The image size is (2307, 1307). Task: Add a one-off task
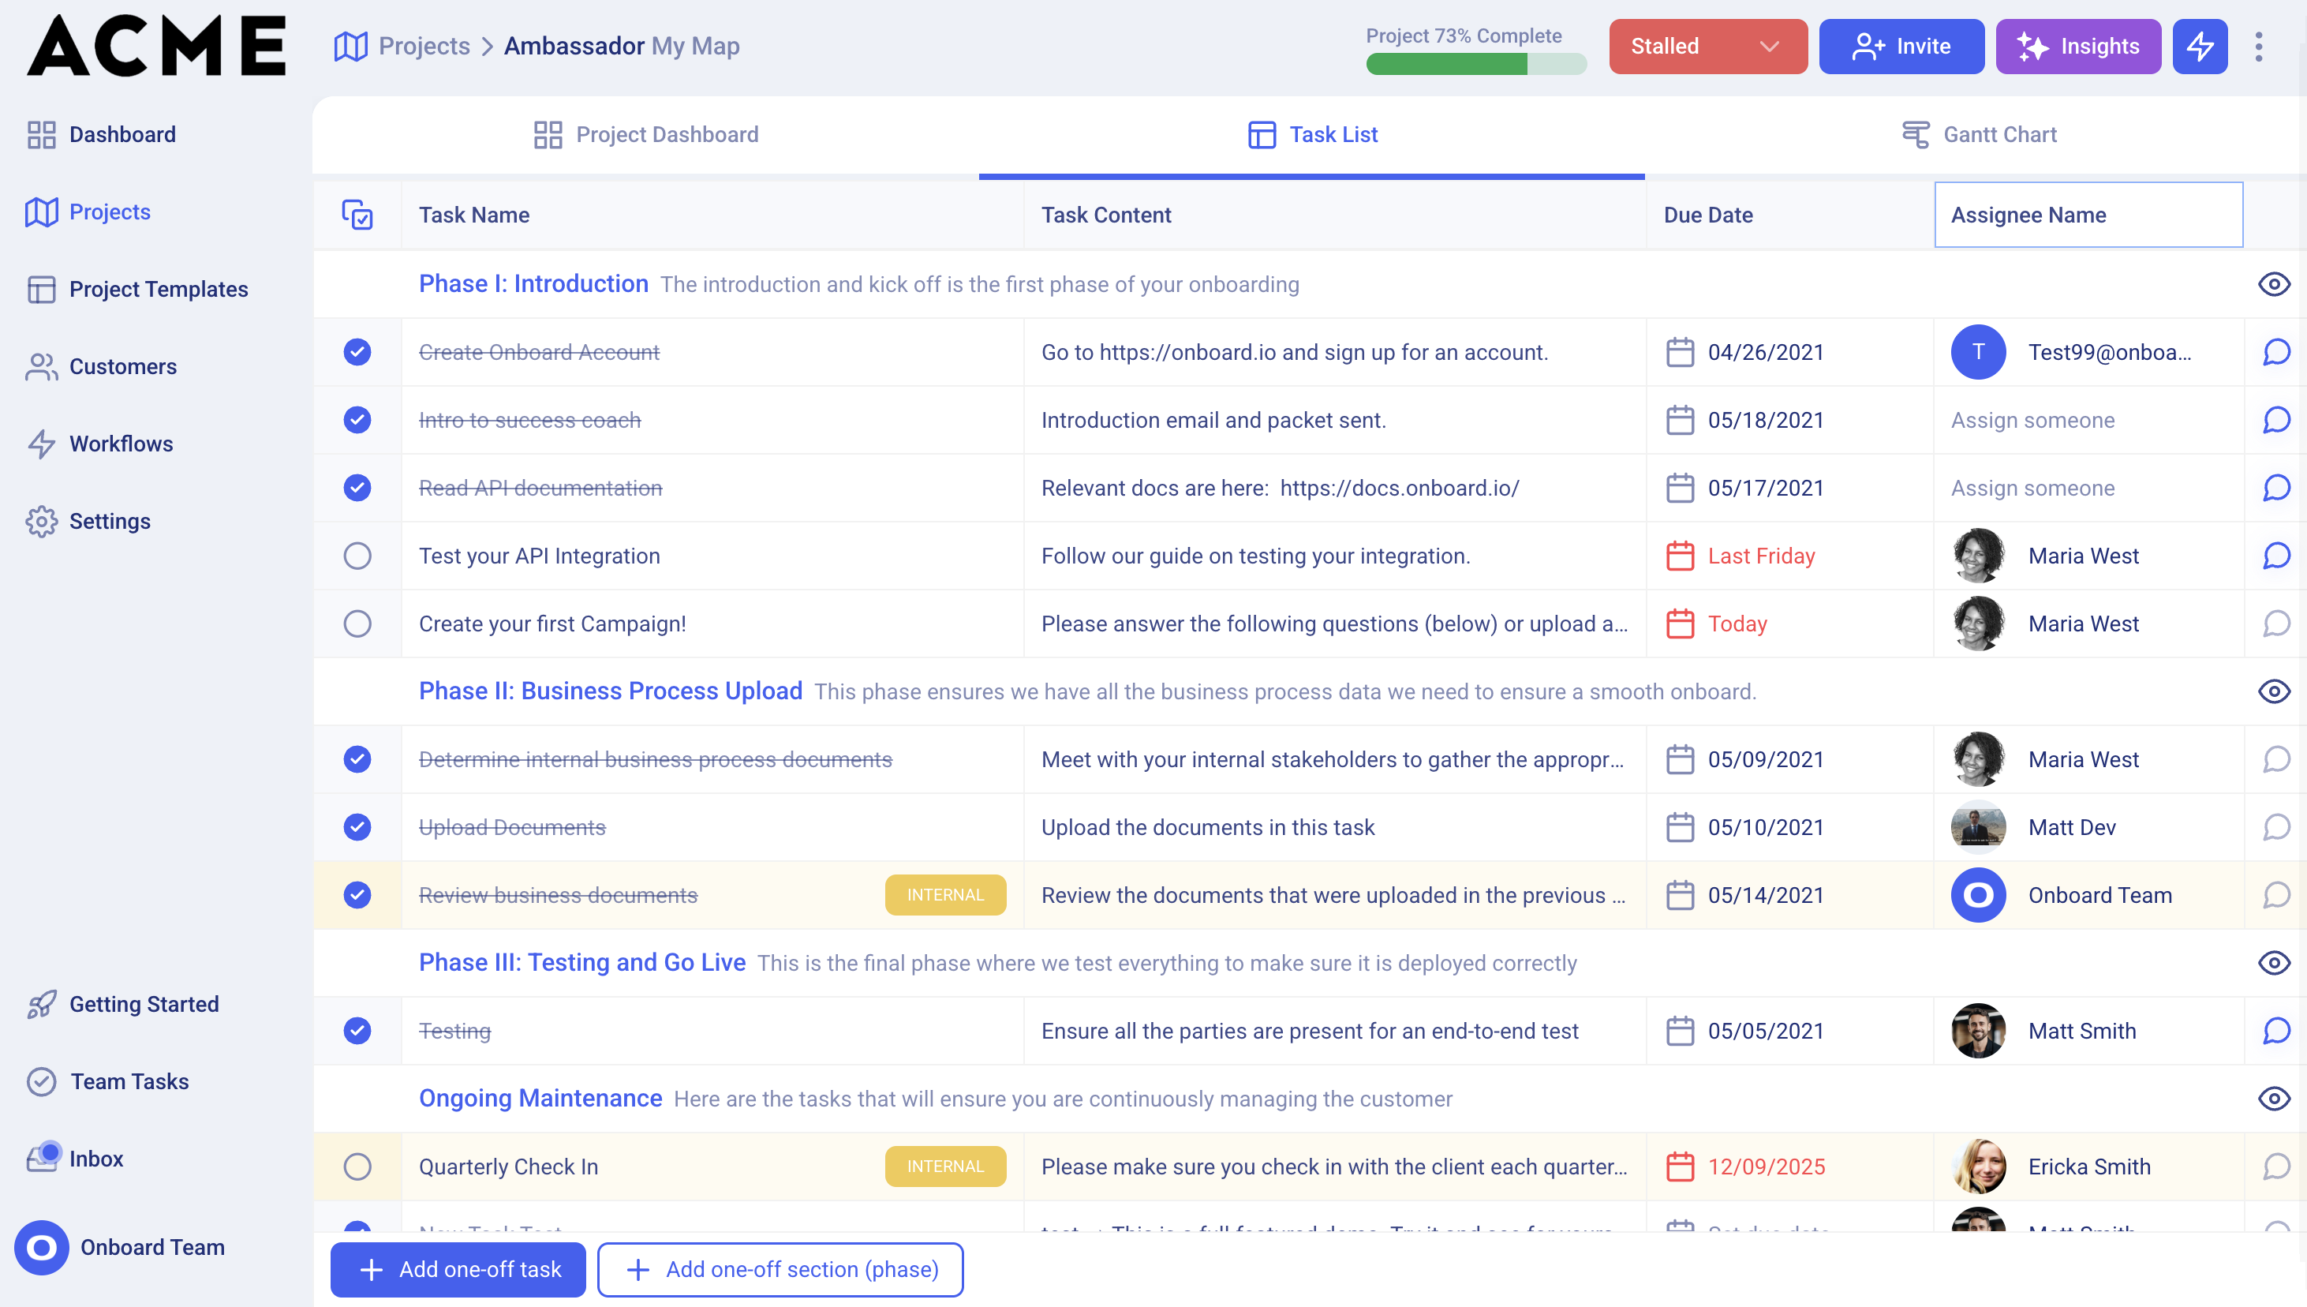[457, 1268]
